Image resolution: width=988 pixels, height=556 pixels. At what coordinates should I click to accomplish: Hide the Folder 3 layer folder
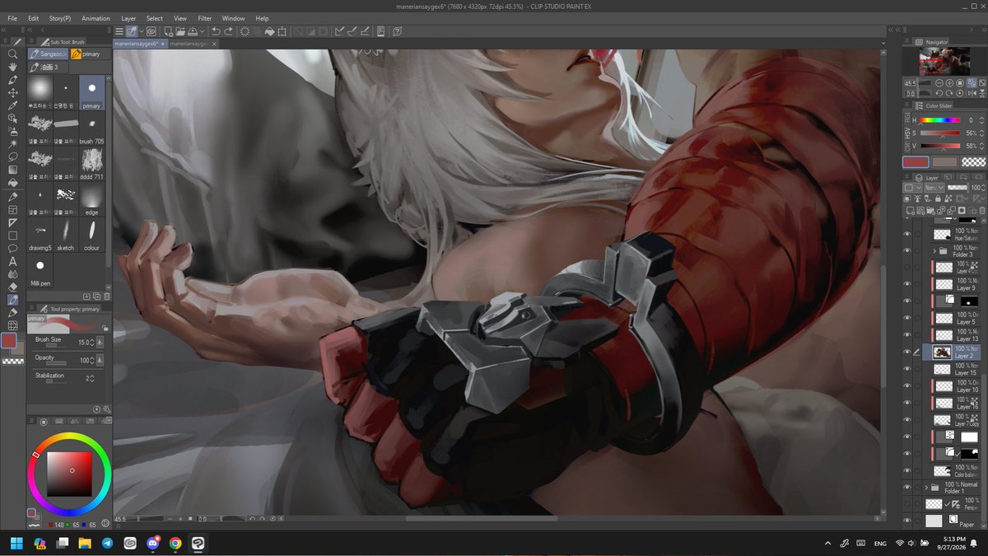pyautogui.click(x=907, y=250)
